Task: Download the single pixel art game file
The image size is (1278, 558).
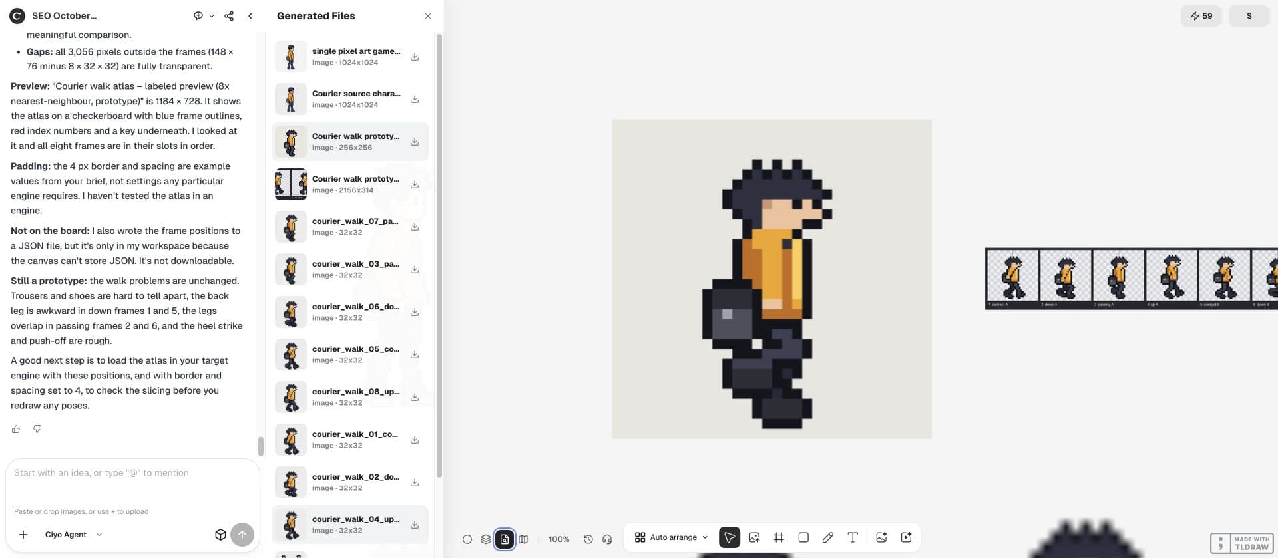Action: click(415, 57)
